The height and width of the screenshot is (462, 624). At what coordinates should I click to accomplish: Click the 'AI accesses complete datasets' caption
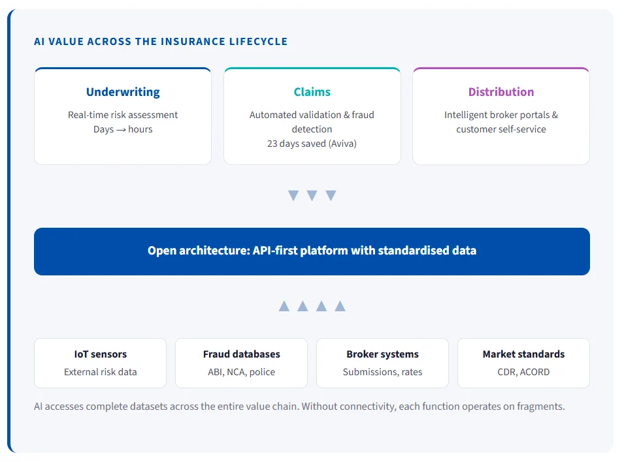point(299,407)
